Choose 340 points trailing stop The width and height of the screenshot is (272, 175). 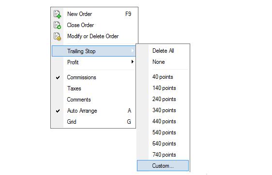(163, 110)
